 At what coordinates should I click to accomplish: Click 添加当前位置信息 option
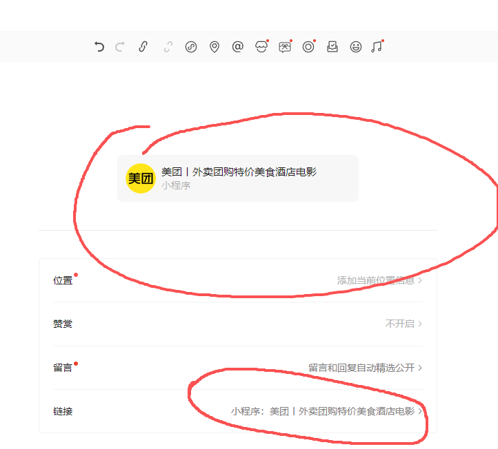coord(376,280)
